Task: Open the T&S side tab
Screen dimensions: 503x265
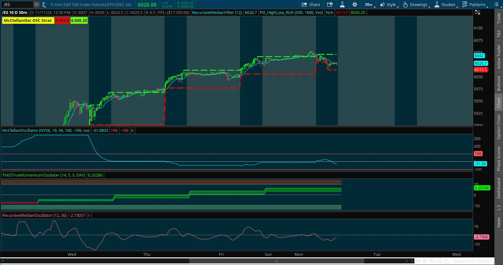Action: (499, 34)
